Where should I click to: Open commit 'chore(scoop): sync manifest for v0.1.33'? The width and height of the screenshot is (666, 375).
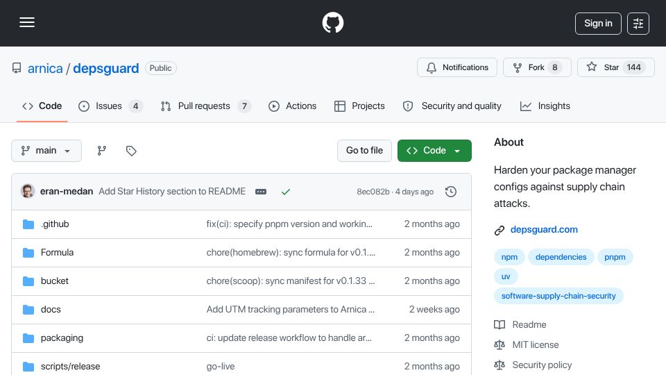pyautogui.click(x=291, y=281)
